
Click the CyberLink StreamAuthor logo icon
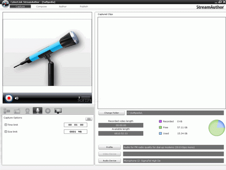(5, 4)
